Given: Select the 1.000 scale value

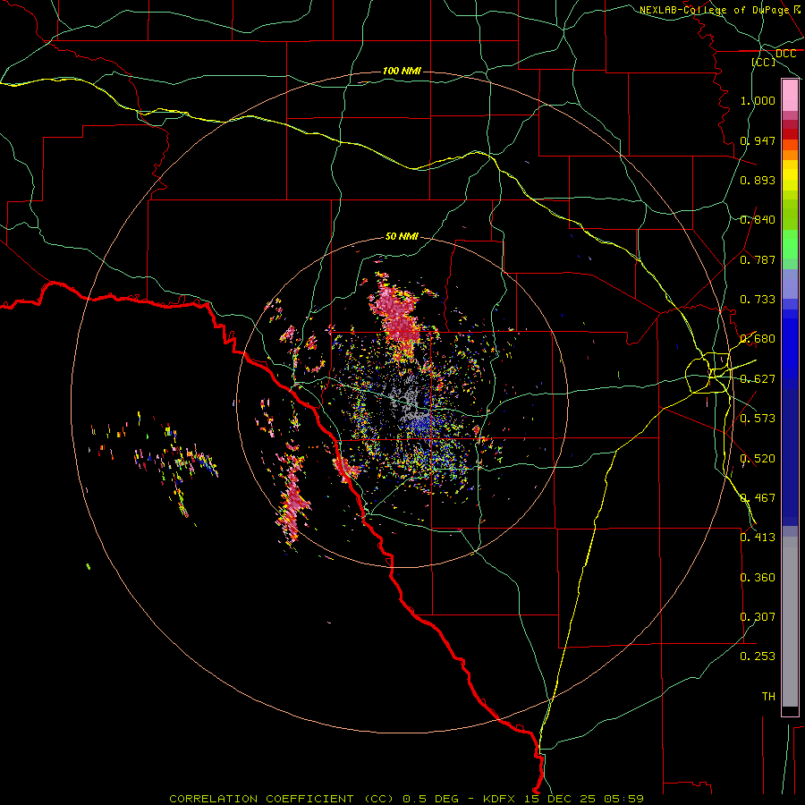Looking at the screenshot, I should coord(758,100).
